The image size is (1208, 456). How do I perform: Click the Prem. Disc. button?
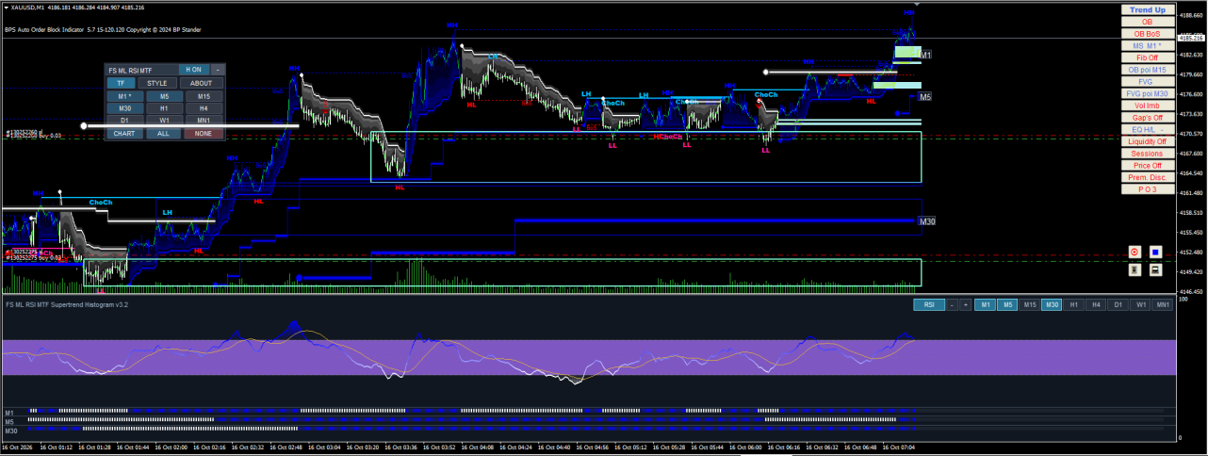[x=1147, y=177]
